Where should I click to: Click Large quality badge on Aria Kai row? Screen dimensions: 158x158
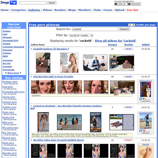pos(128,77)
